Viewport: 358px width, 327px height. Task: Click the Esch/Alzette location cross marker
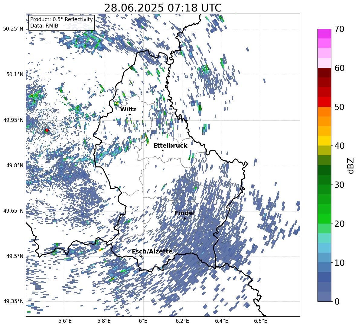[x=141, y=257]
